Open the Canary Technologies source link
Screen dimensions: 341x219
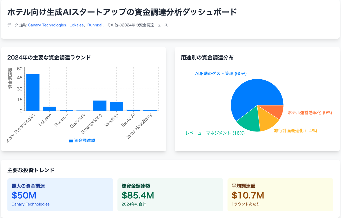pos(47,25)
